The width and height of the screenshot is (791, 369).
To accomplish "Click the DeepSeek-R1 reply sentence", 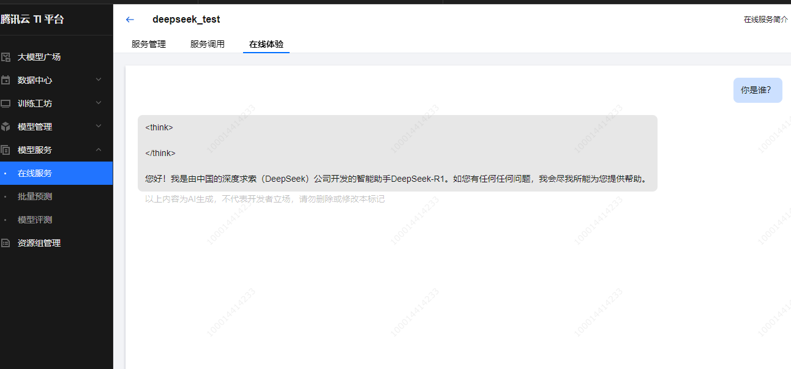I will point(396,179).
